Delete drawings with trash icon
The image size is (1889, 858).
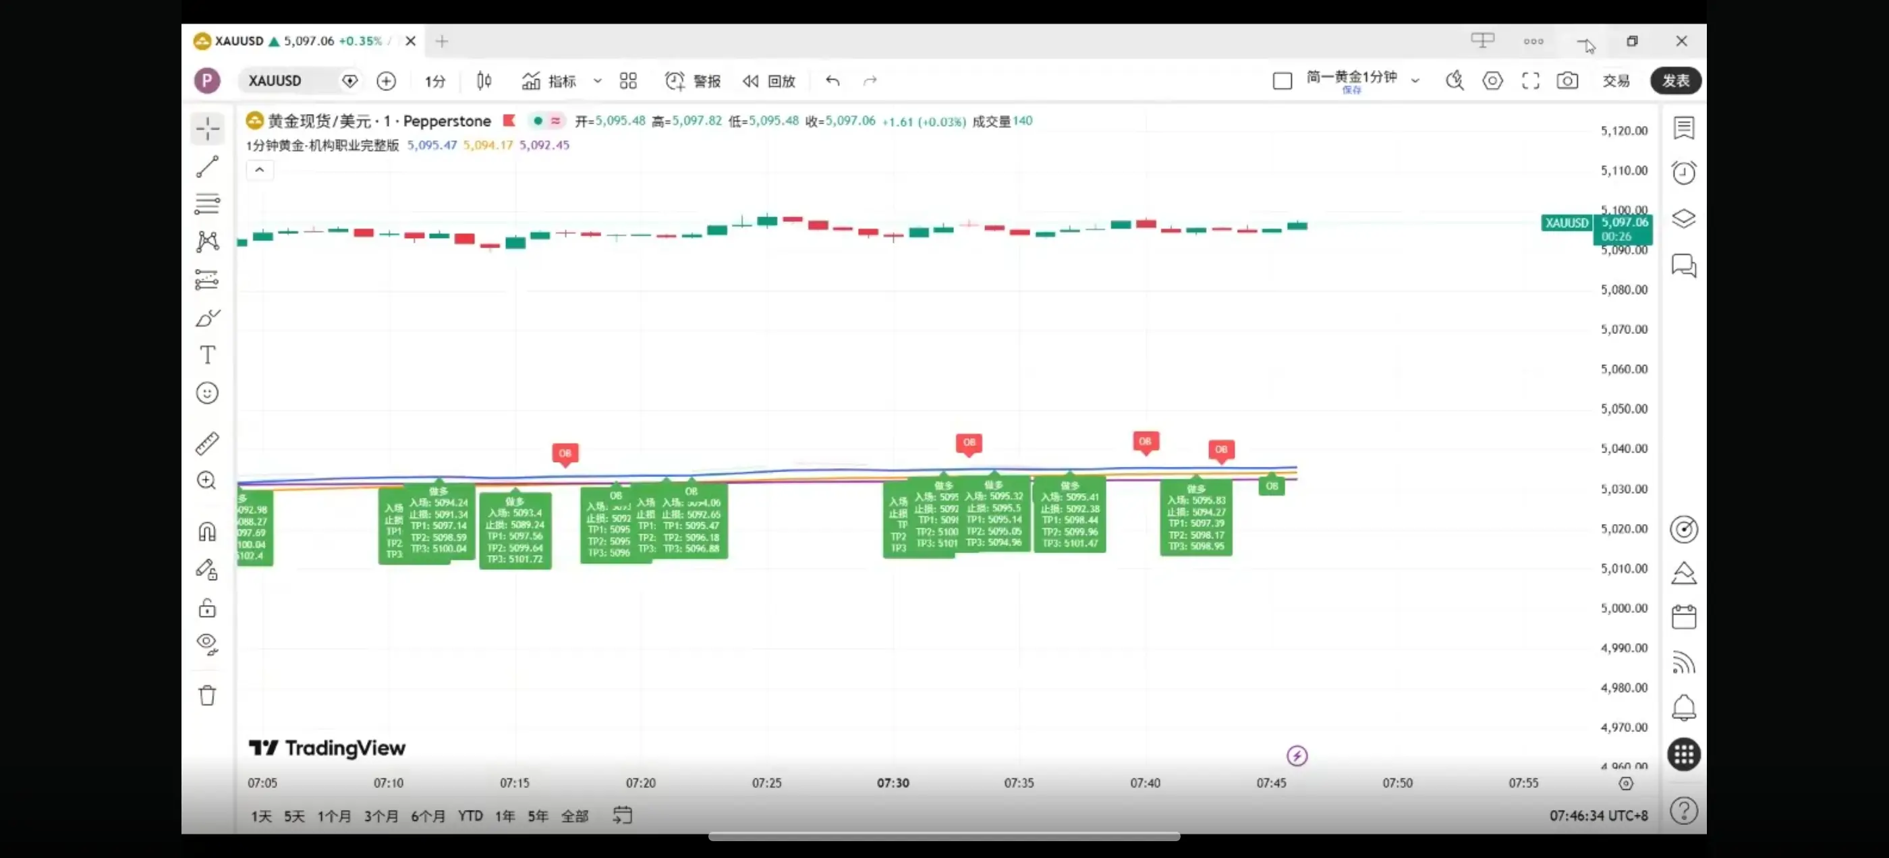(x=208, y=695)
